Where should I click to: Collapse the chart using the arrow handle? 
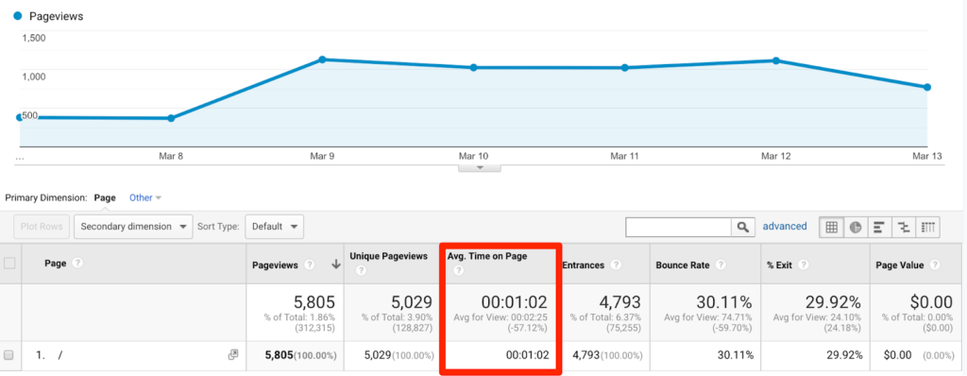(x=479, y=167)
